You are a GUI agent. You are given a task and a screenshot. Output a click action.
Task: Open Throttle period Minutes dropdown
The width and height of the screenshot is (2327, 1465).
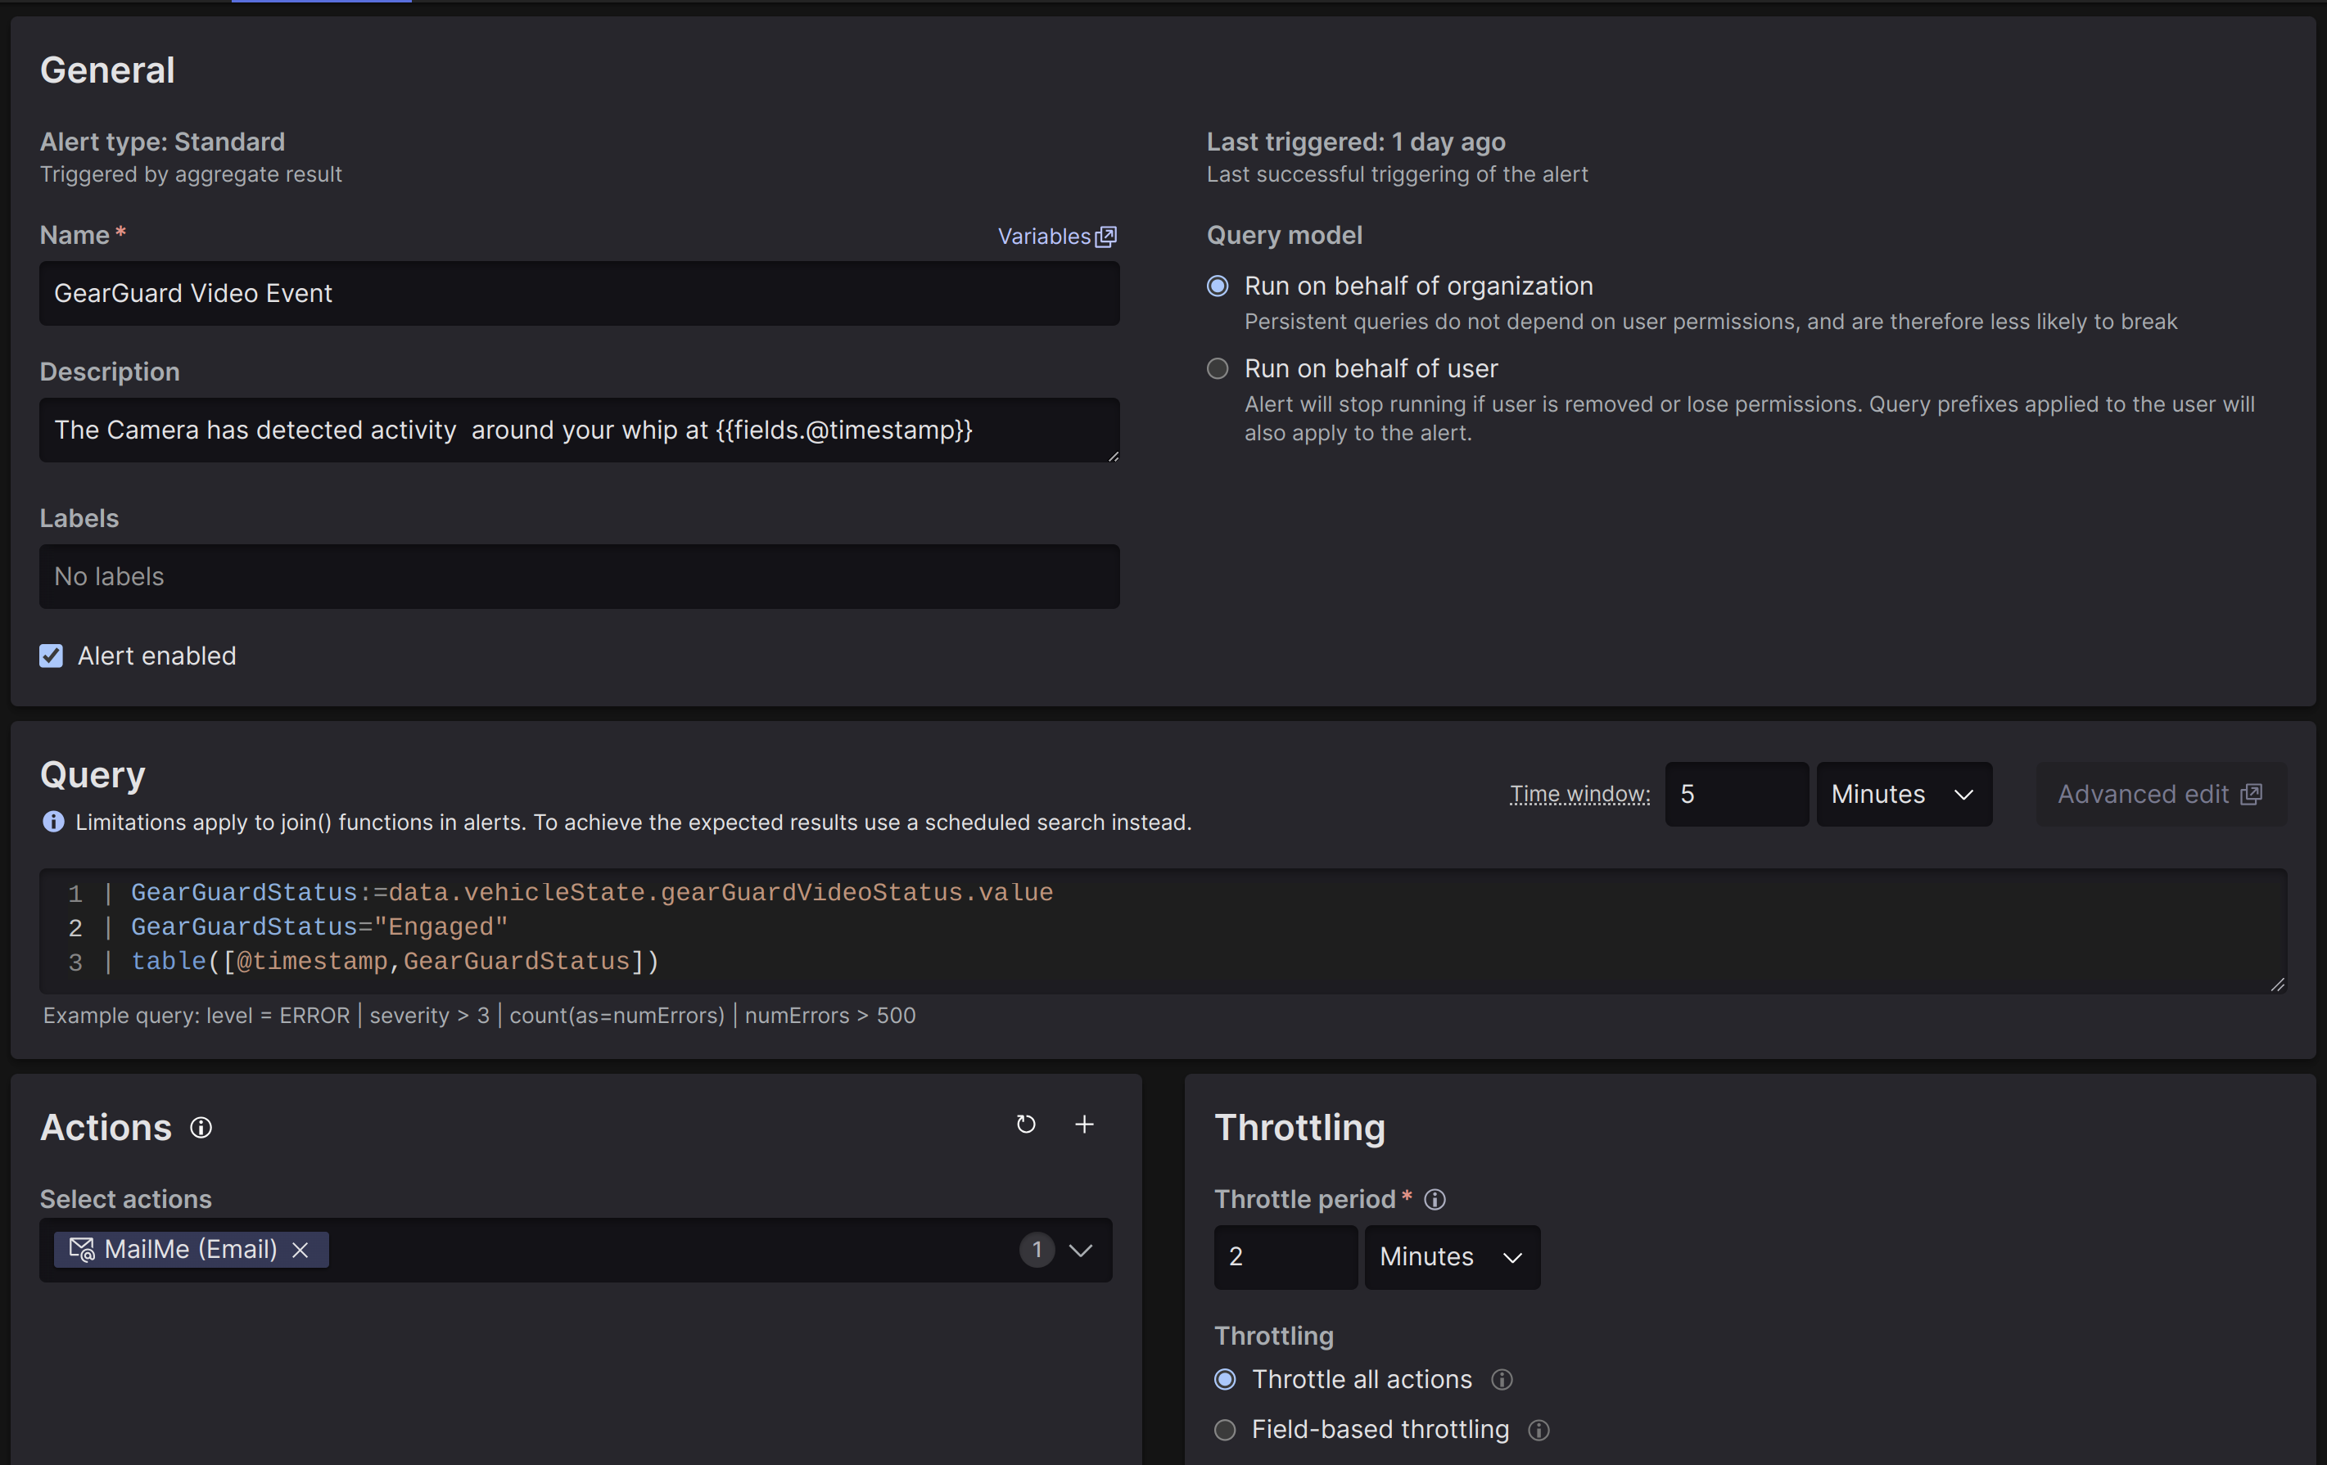pyautogui.click(x=1451, y=1256)
